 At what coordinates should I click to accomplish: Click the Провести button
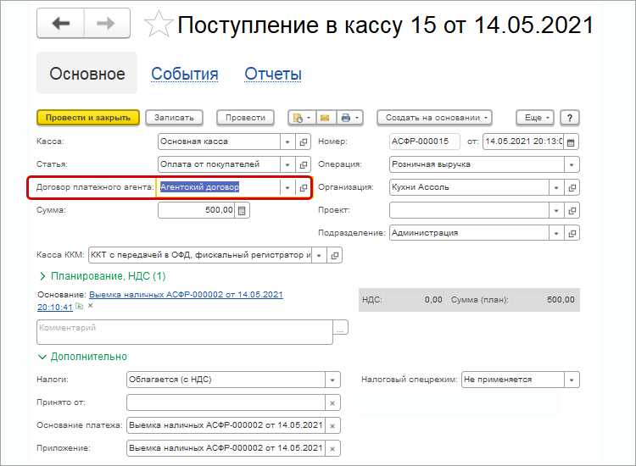pyautogui.click(x=245, y=118)
